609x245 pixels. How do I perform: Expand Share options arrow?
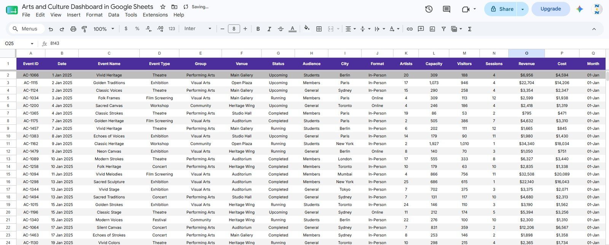[x=523, y=9]
